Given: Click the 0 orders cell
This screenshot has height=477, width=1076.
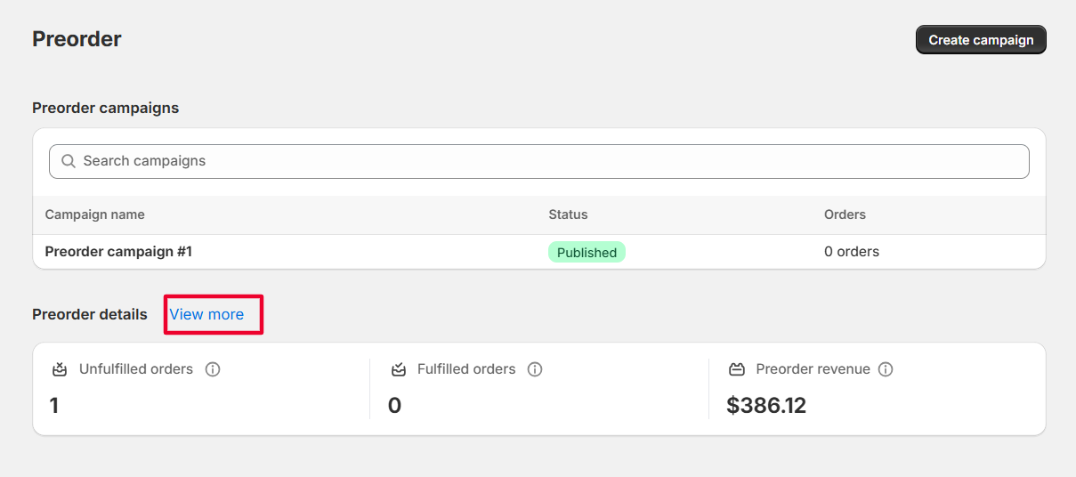Looking at the screenshot, I should tap(852, 252).
